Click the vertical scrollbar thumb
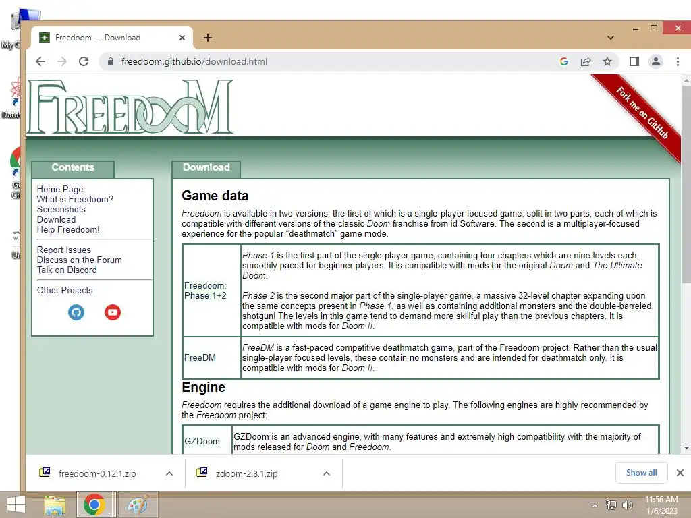The width and height of the screenshot is (691, 518). 686,185
